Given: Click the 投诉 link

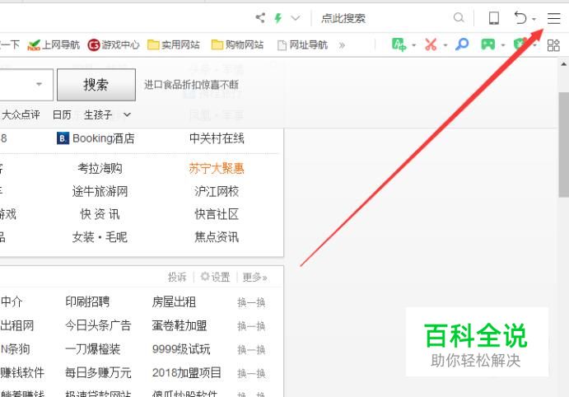Looking at the screenshot, I should pyautogui.click(x=177, y=278).
